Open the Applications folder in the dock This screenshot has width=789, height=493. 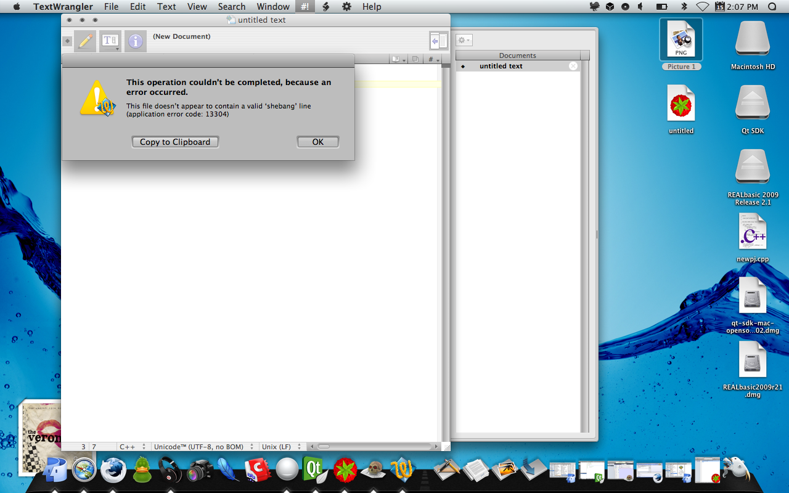(x=447, y=470)
